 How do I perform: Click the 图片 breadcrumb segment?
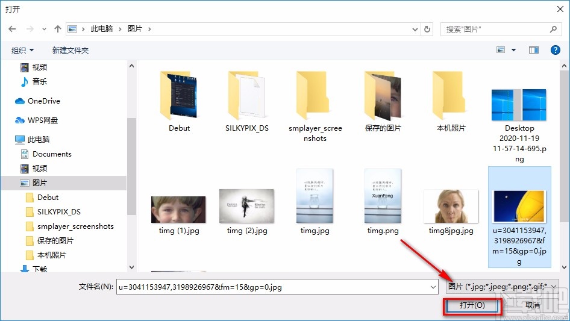(x=134, y=29)
